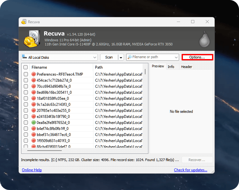This screenshot has height=190, width=239.
Task: Click red status dot of 9c1a2dc63c2143f3_0
Action: [x=34, y=105]
